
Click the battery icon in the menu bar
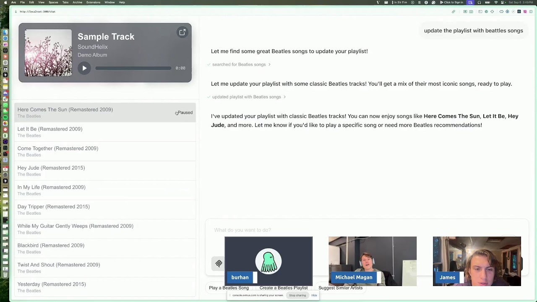point(487,3)
